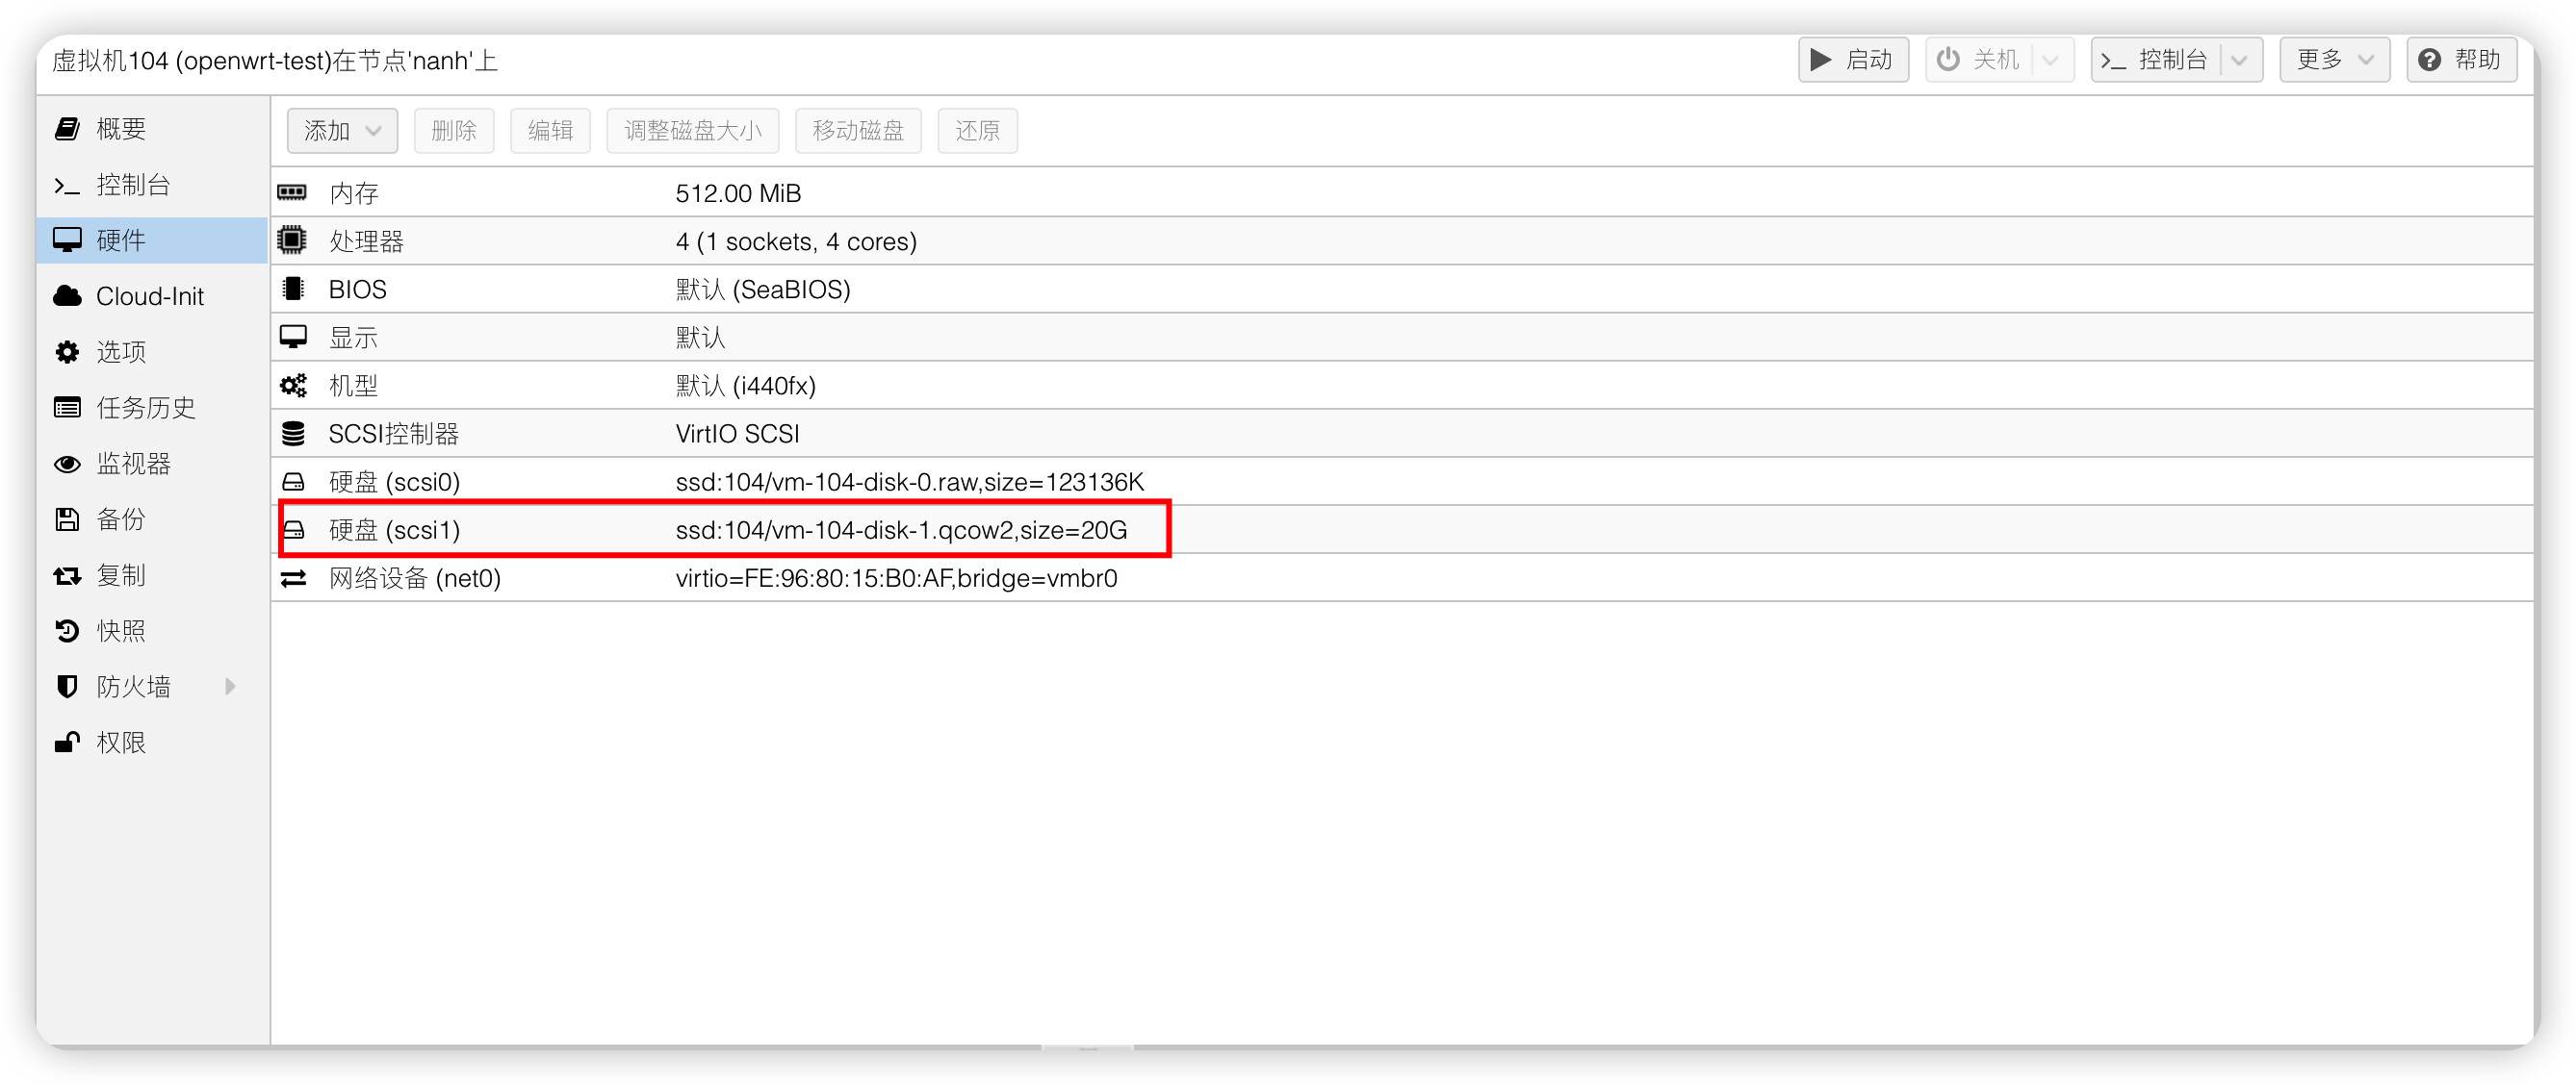
Task: Click the Replication (复制) arrows icon
Action: [67, 575]
